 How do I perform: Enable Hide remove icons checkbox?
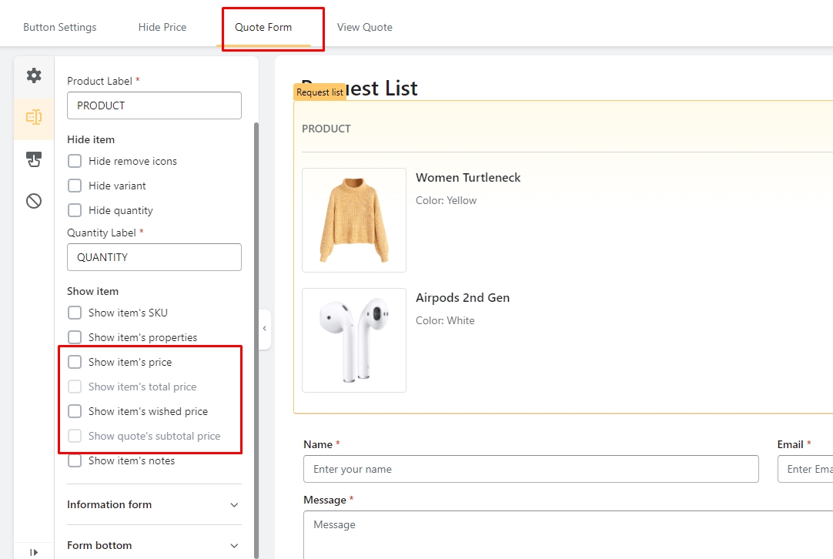tap(75, 161)
